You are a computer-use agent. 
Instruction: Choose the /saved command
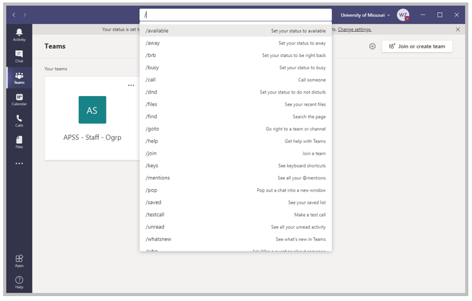(235, 202)
